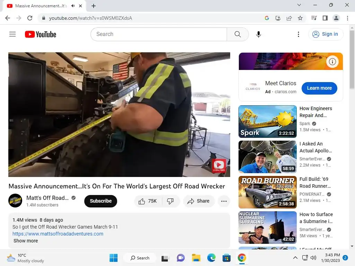The image size is (355, 266).
Task: Open Chrome profile avatar
Action: [336, 18]
